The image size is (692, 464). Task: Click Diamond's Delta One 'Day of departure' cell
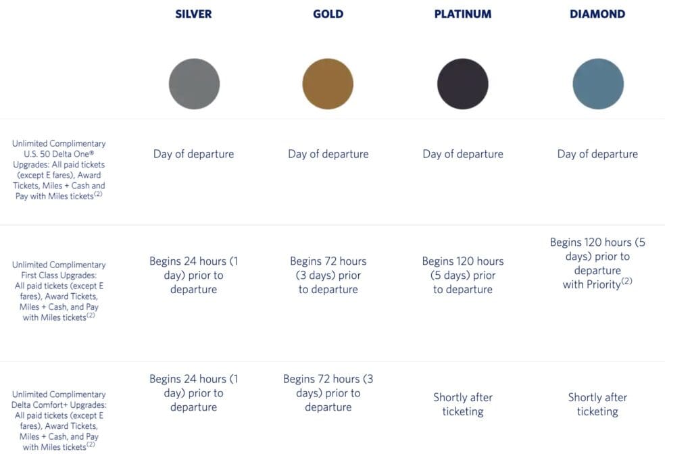point(597,154)
